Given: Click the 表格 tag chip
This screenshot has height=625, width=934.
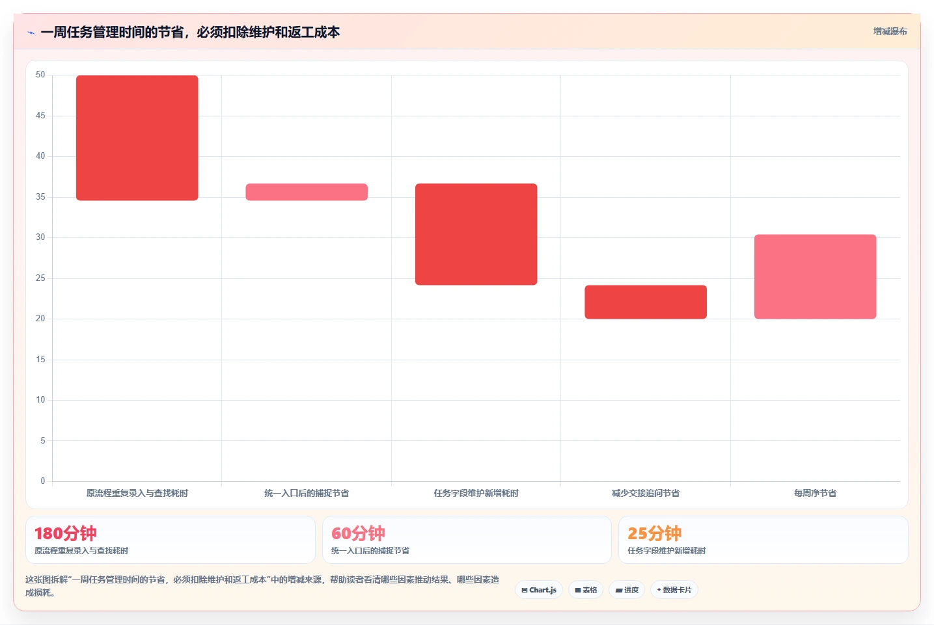Looking at the screenshot, I should tap(586, 590).
